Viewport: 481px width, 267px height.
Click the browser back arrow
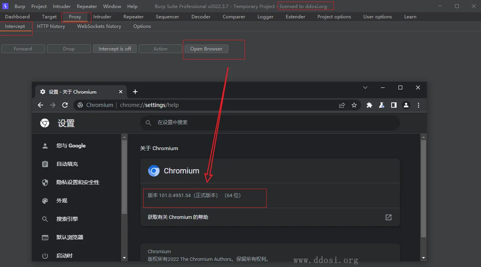pos(40,105)
